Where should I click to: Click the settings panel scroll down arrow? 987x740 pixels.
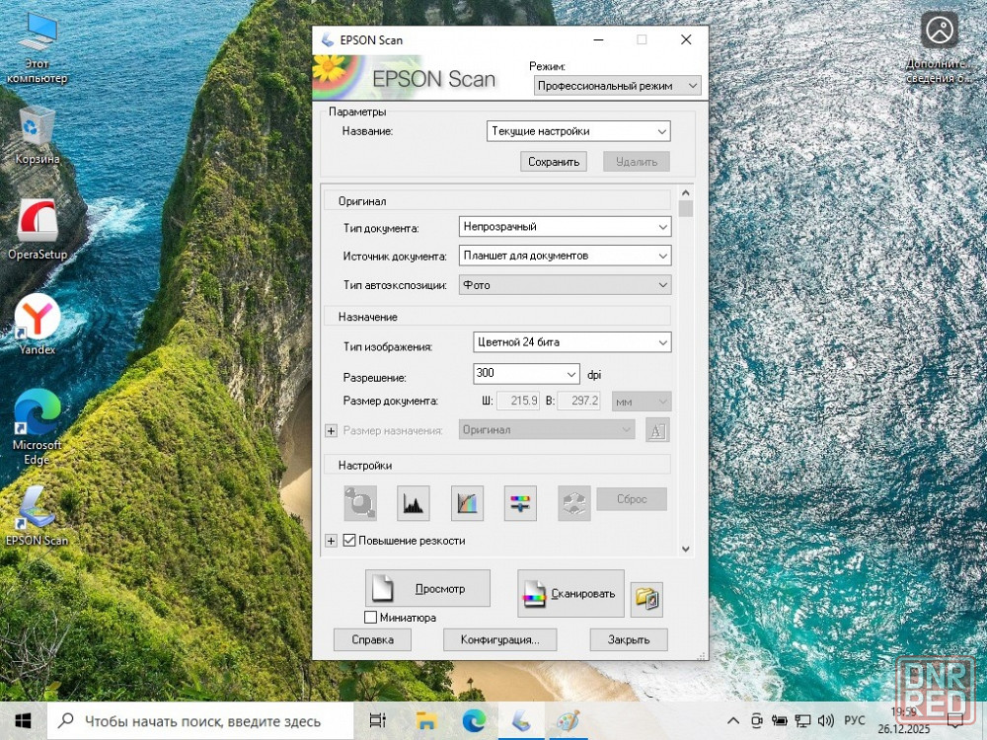coord(686,549)
